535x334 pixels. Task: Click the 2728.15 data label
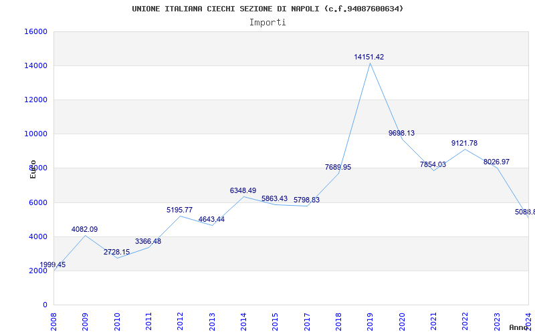(x=116, y=252)
